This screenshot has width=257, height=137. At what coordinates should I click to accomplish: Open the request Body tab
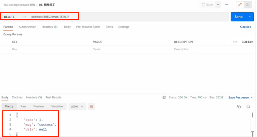67,27
